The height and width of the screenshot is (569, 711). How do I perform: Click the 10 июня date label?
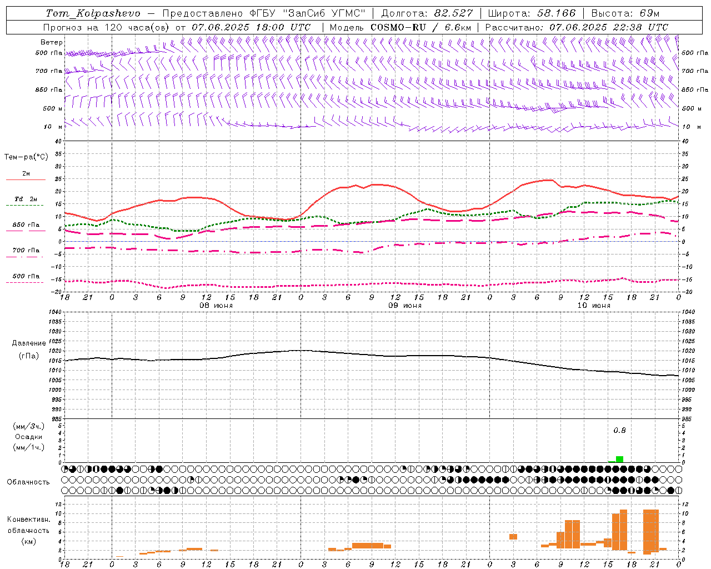coord(594,306)
